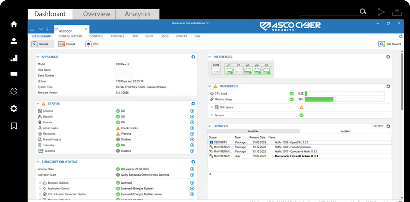This screenshot has width=410, height=202.
Task: Expand the Application Control row
Action: coord(40,188)
